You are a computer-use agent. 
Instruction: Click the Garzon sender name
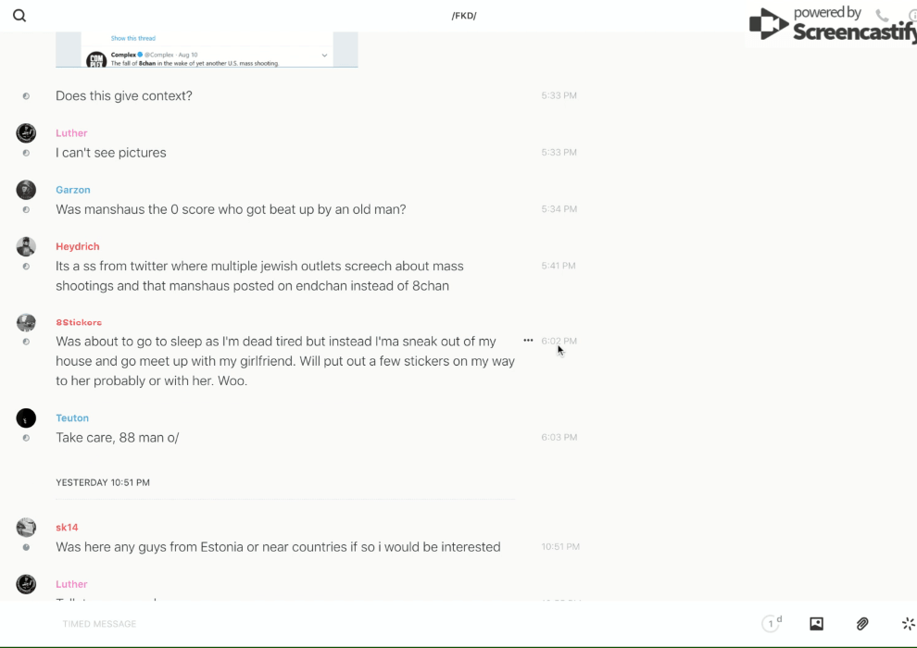[x=73, y=190]
